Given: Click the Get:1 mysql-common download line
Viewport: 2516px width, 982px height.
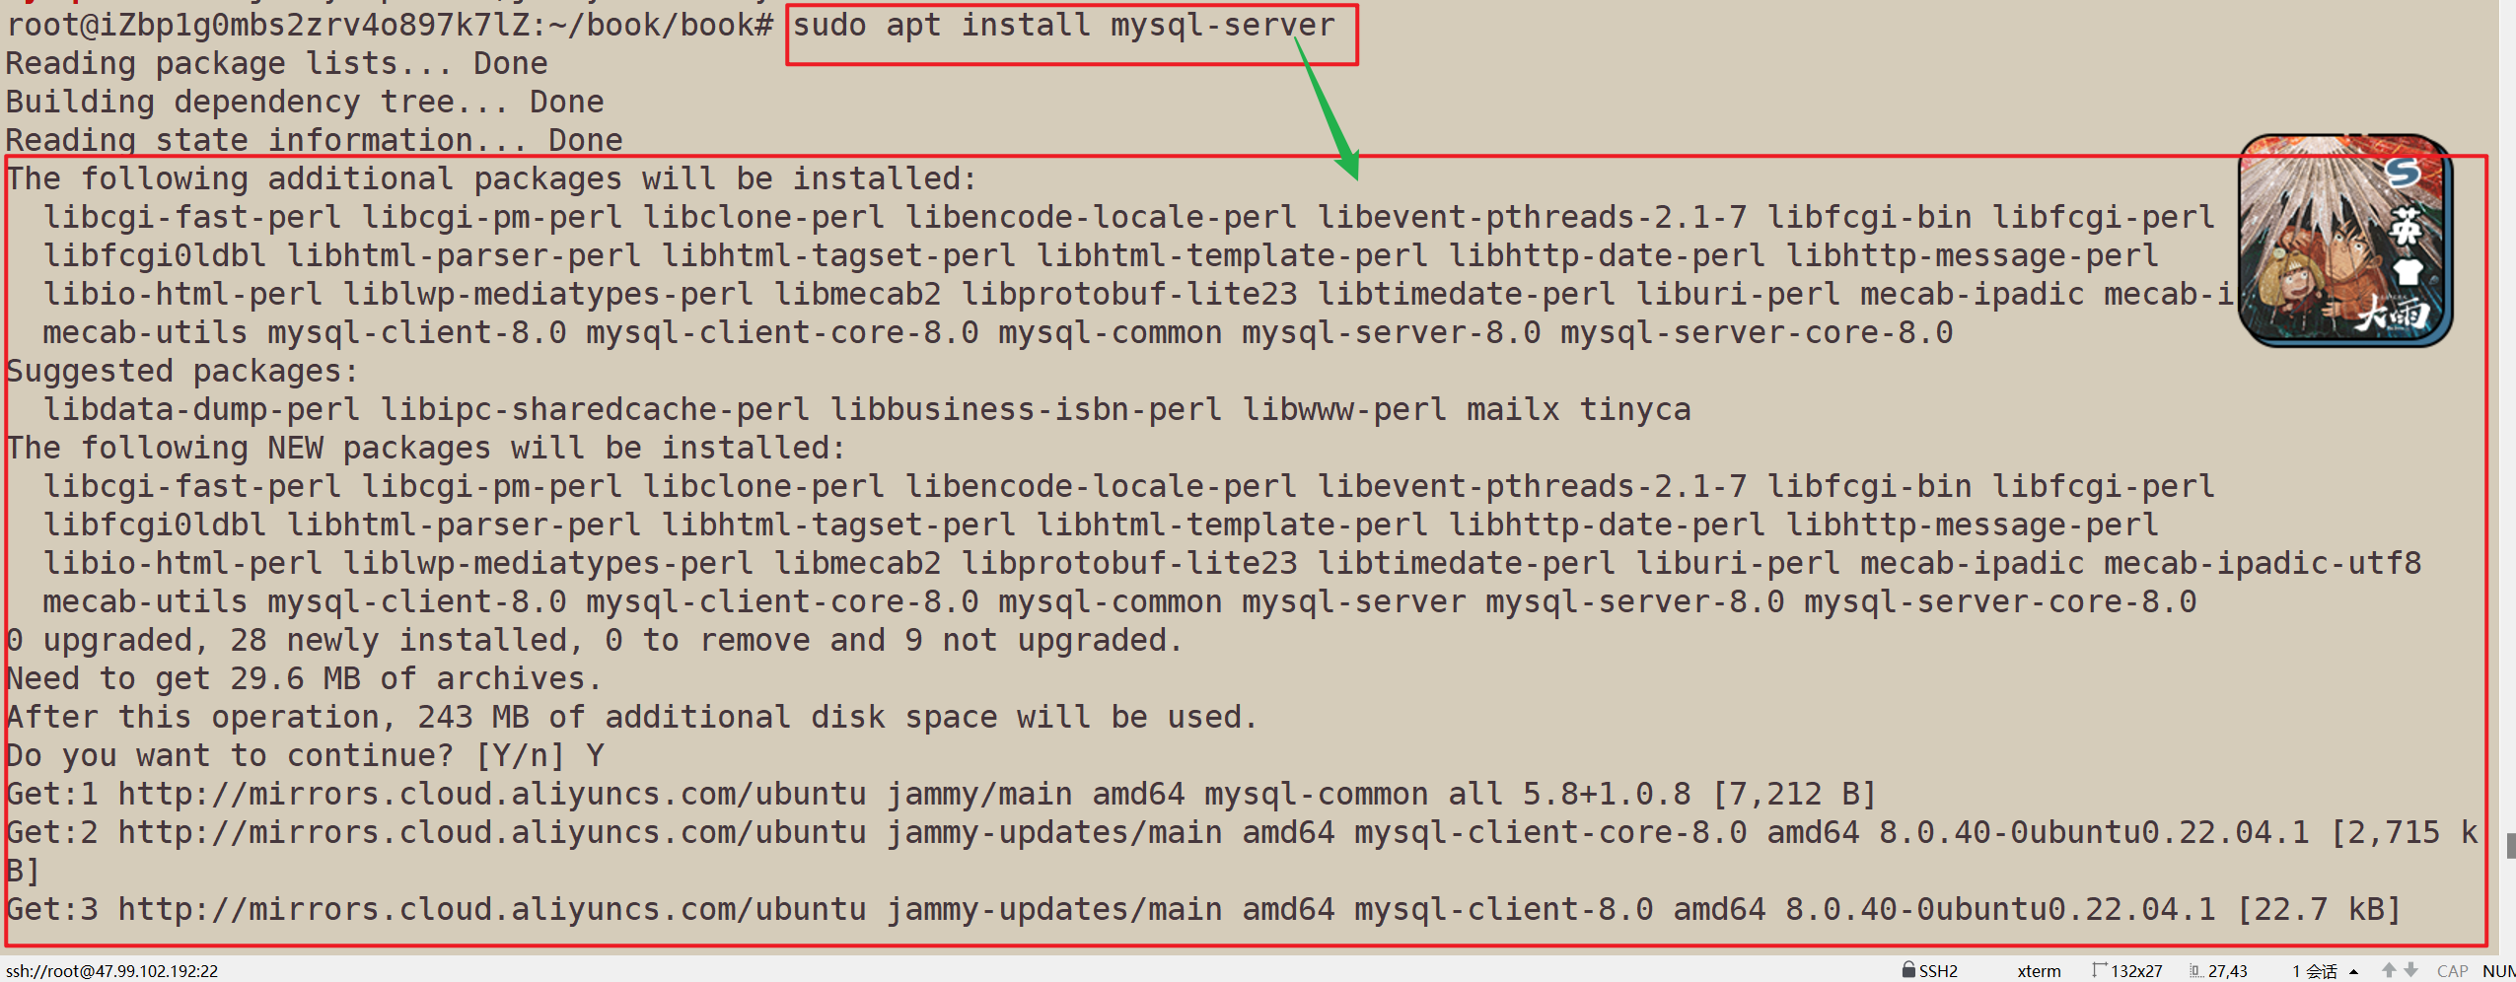Looking at the screenshot, I should [941, 795].
